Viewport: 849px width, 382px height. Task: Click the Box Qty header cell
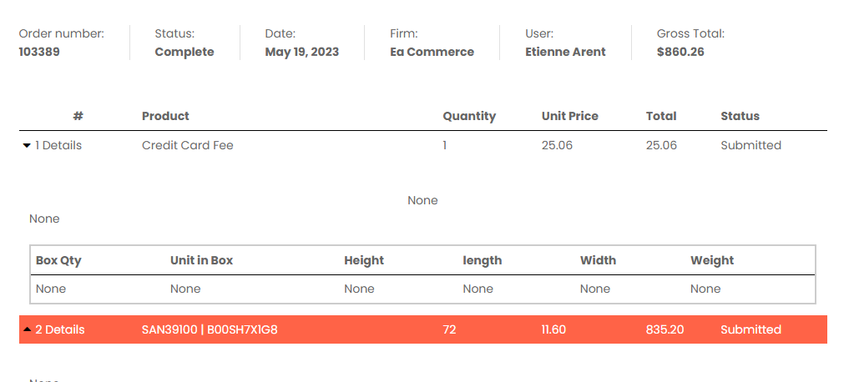point(58,260)
